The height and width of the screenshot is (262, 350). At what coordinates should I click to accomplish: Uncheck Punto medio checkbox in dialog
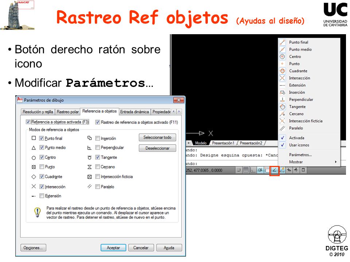tap(42, 147)
